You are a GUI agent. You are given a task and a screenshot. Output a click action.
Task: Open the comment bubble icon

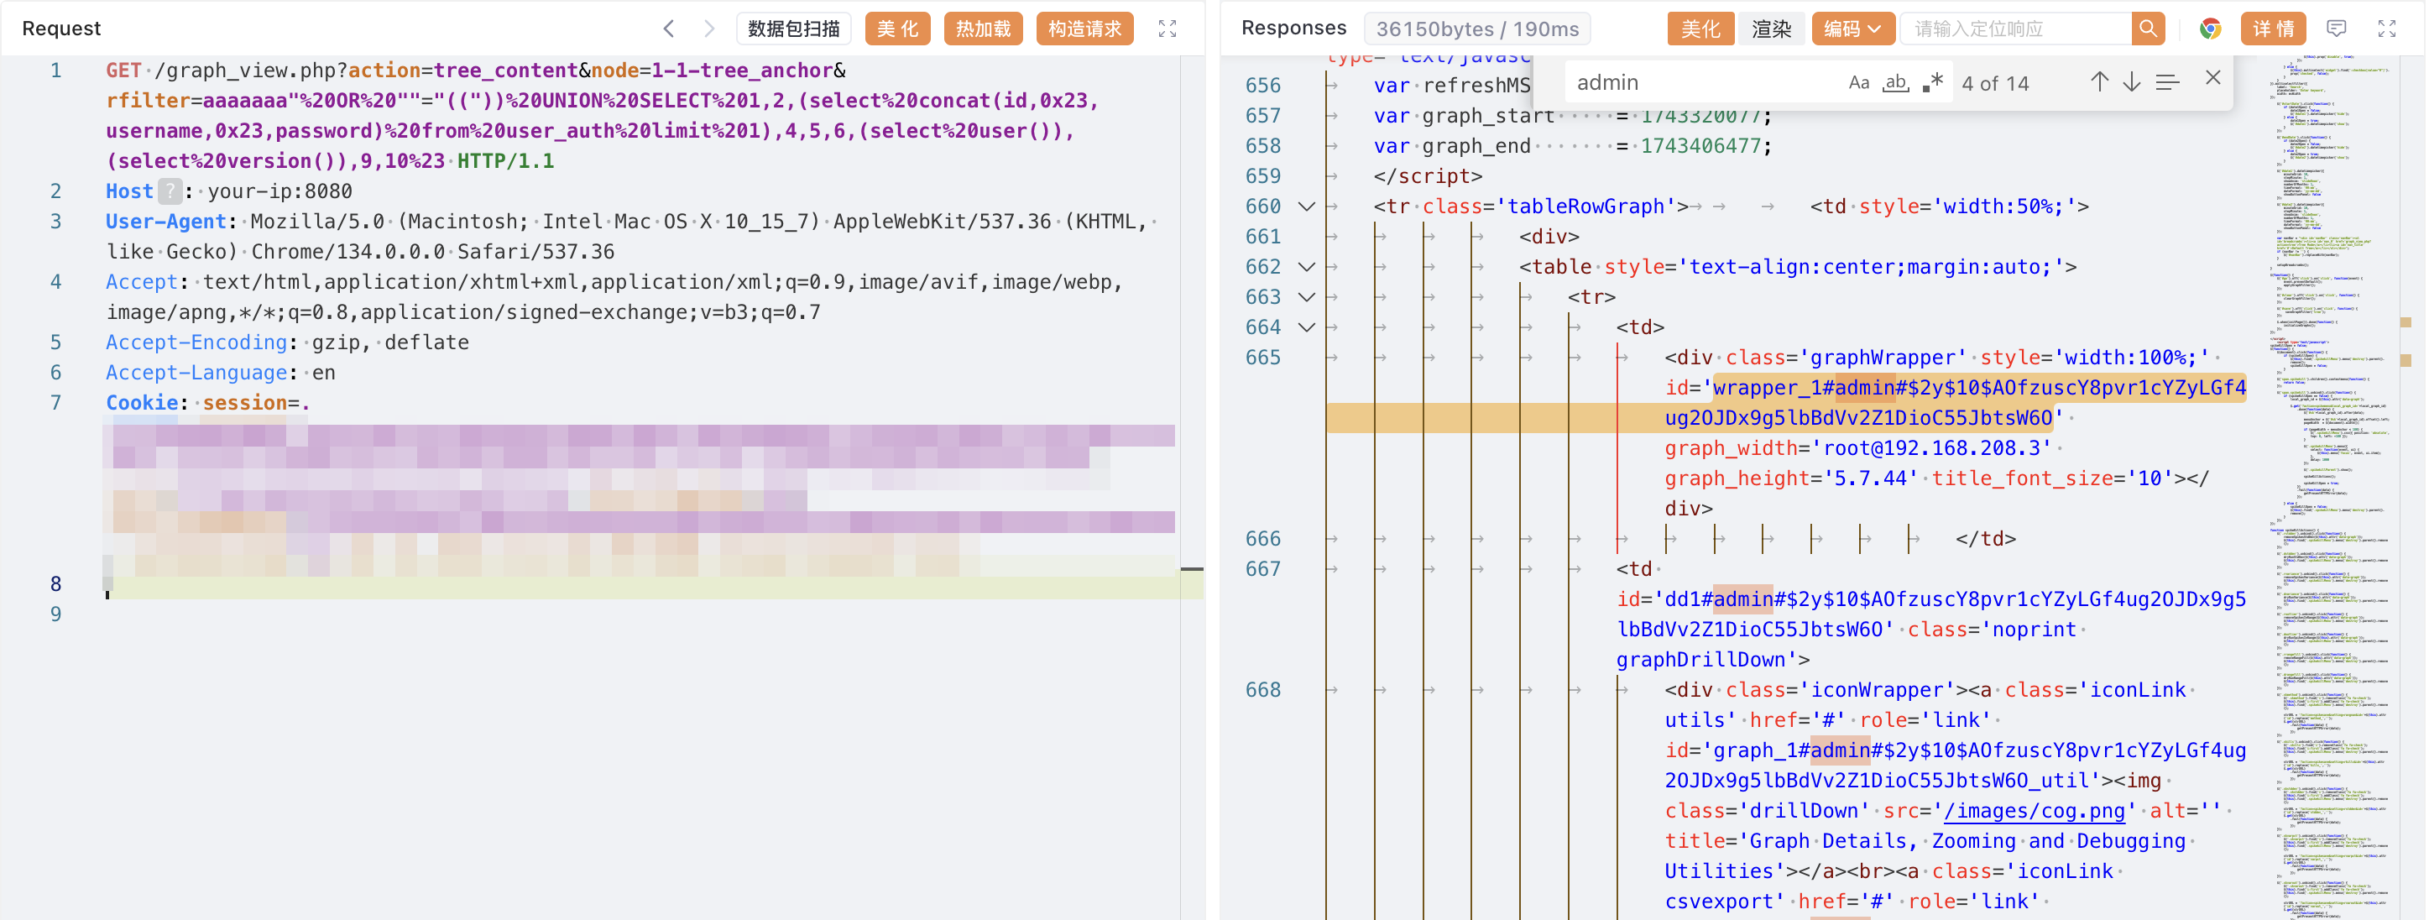[x=2336, y=29]
